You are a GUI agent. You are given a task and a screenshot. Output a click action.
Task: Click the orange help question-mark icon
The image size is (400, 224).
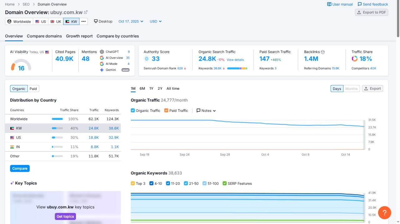[x=385, y=213]
